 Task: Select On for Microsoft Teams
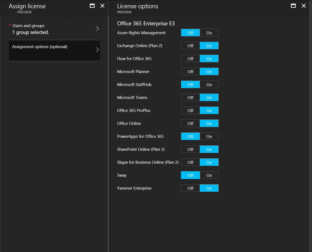(209, 98)
